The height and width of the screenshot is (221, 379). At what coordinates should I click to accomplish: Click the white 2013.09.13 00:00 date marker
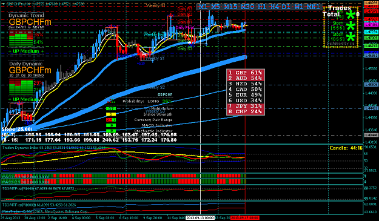[200, 218]
